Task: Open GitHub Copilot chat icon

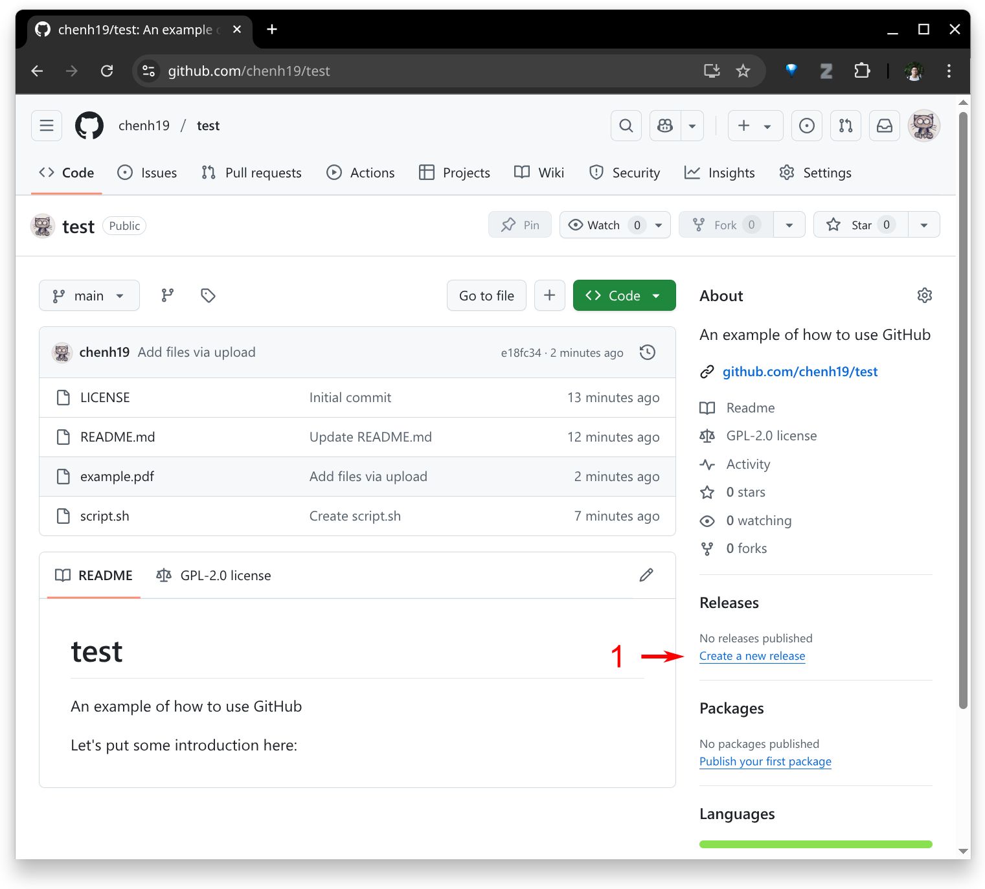Action: point(665,126)
